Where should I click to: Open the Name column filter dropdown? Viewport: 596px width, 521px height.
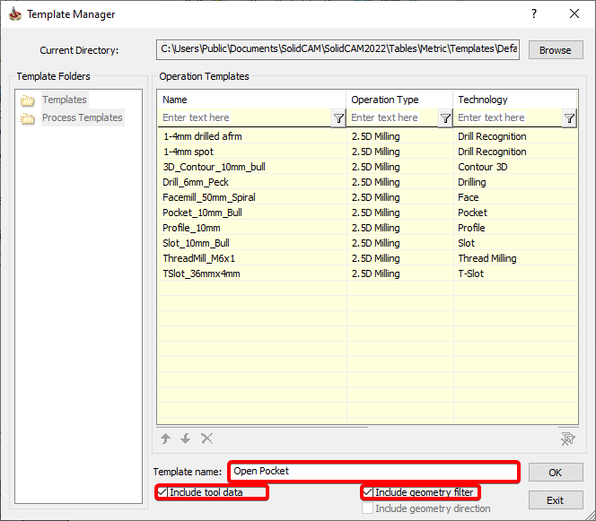(x=338, y=117)
